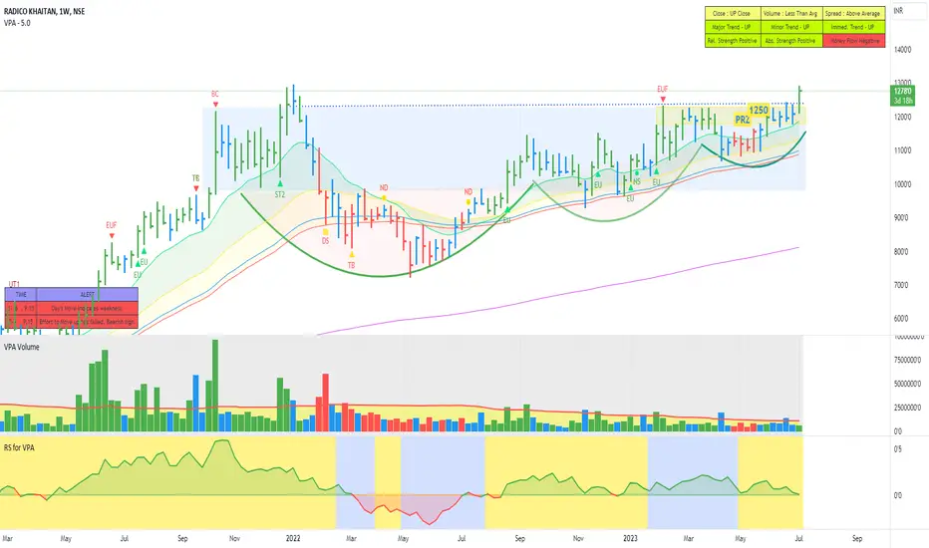Viewport: 929px width, 548px height.
Task: Click the Abs. Strength Positive cell
Action: tap(791, 40)
